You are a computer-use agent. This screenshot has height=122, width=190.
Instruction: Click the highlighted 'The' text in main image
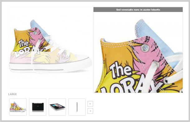tap(23, 43)
